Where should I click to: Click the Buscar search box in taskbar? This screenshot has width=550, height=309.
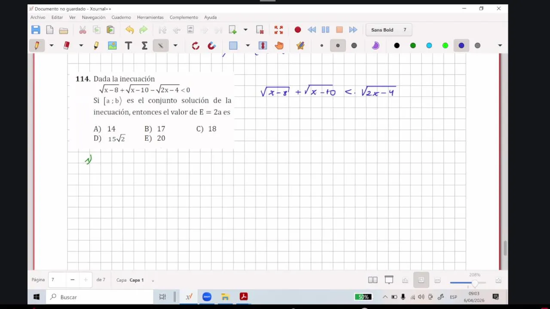point(100,297)
